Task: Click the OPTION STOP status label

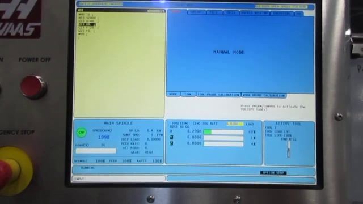Action: [273, 173]
